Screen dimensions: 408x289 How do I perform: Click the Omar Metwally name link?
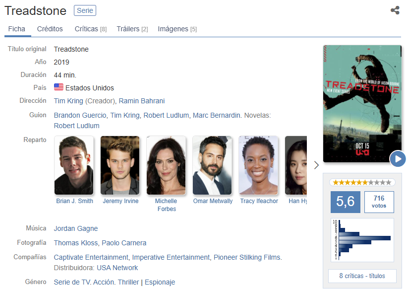(213, 201)
